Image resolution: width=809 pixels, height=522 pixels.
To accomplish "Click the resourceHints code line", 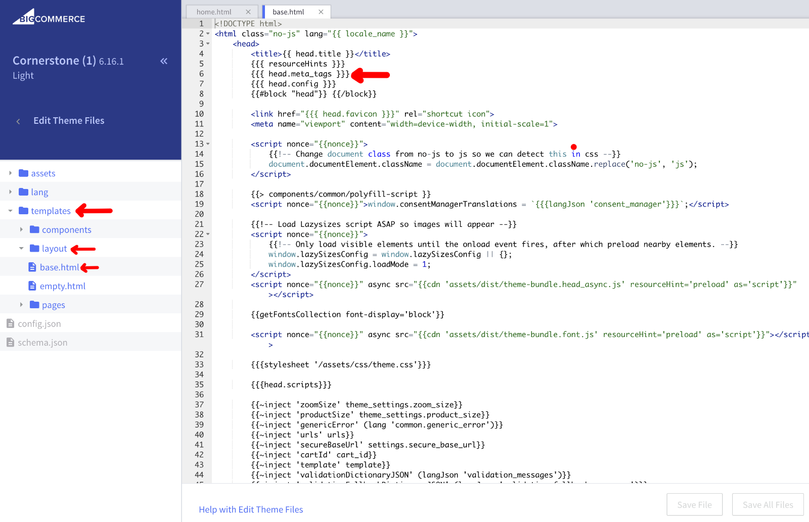I will coord(298,64).
